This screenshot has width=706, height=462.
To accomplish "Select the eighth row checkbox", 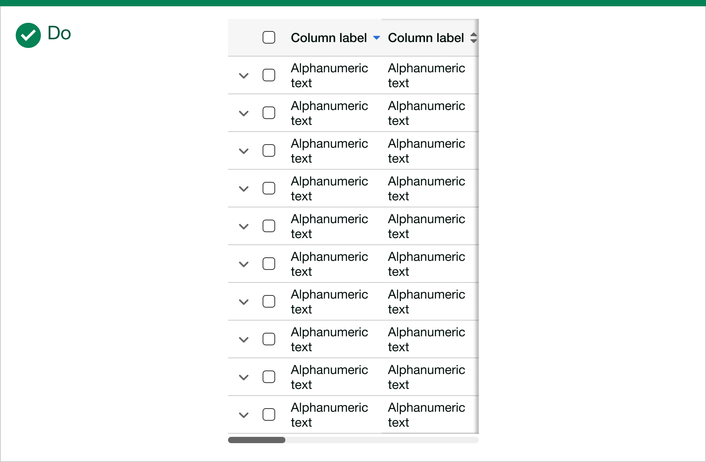I will pos(269,339).
